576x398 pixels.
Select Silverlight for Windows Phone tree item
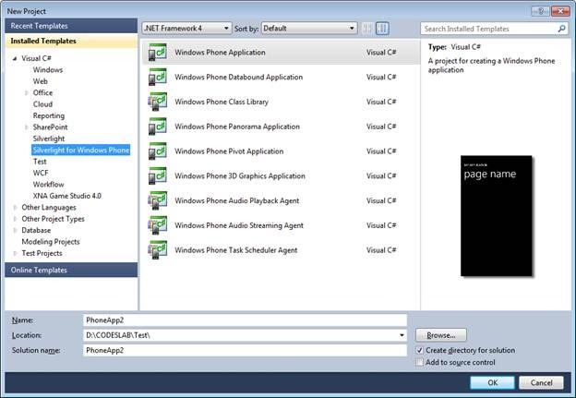tap(81, 150)
